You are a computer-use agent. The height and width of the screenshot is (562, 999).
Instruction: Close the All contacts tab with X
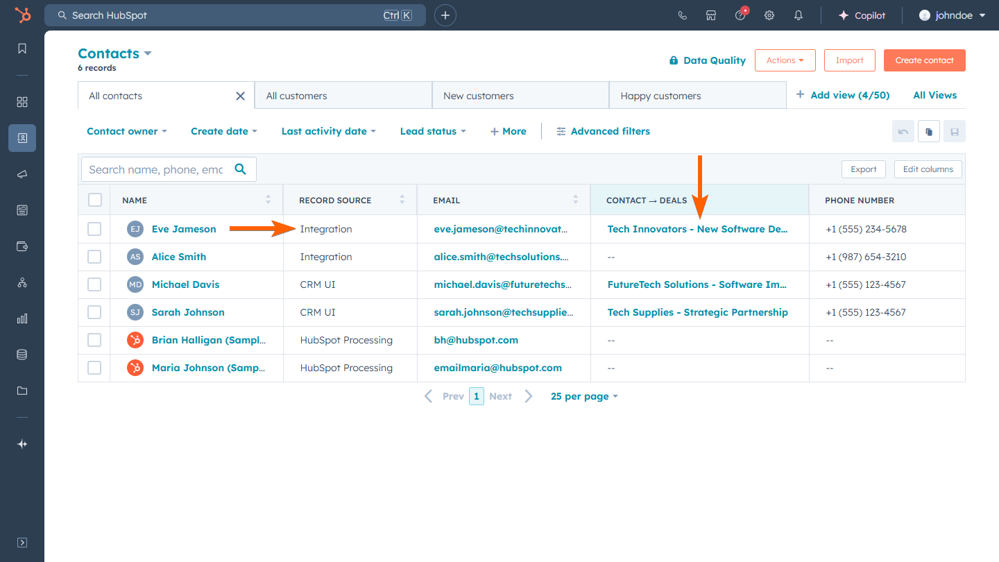pyautogui.click(x=241, y=96)
